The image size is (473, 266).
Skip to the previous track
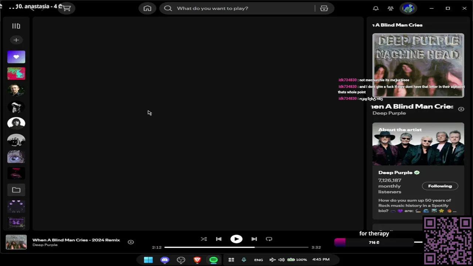[219, 239]
